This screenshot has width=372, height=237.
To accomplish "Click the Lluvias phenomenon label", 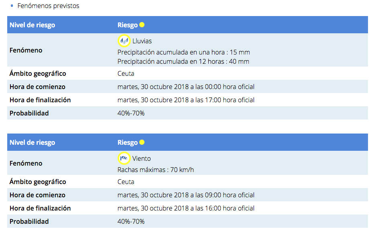I will [x=142, y=41].
